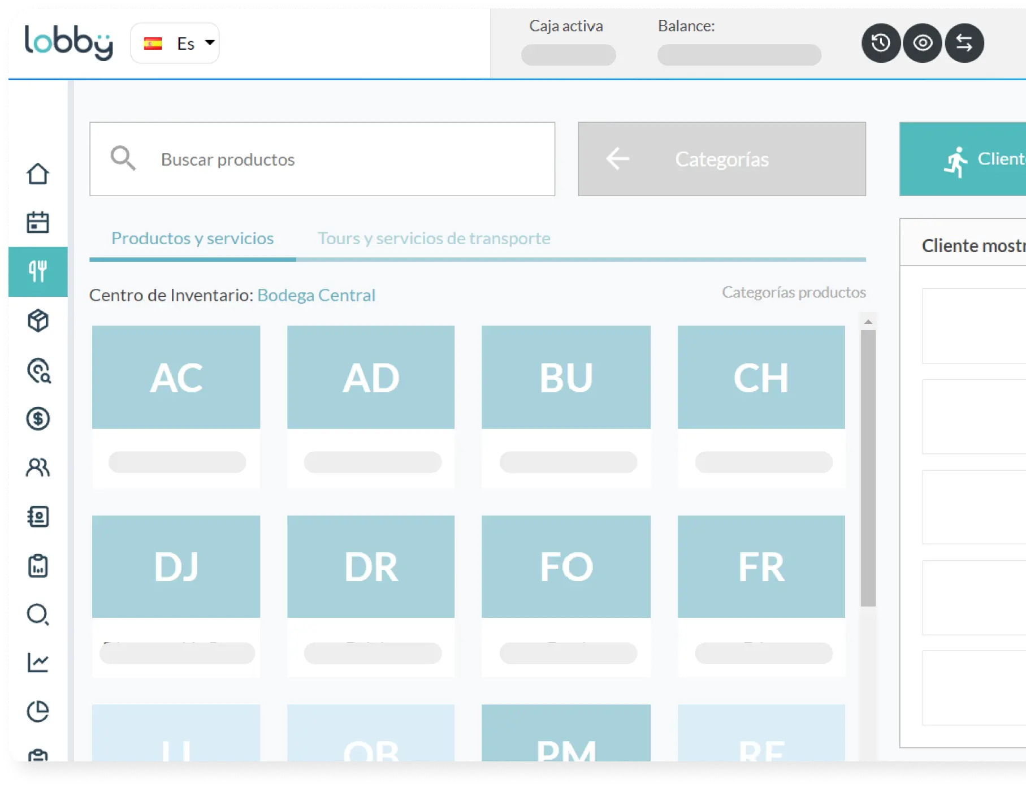The height and width of the screenshot is (788, 1026).
Task: Open the pie chart icon in sidebar
Action: coord(38,711)
